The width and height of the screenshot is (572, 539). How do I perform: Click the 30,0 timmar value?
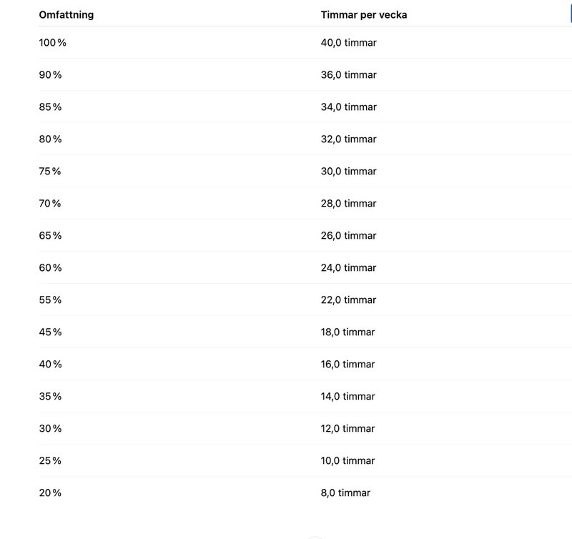pyautogui.click(x=348, y=171)
